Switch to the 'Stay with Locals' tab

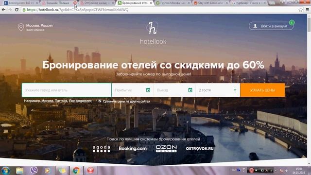(x=210, y=3)
